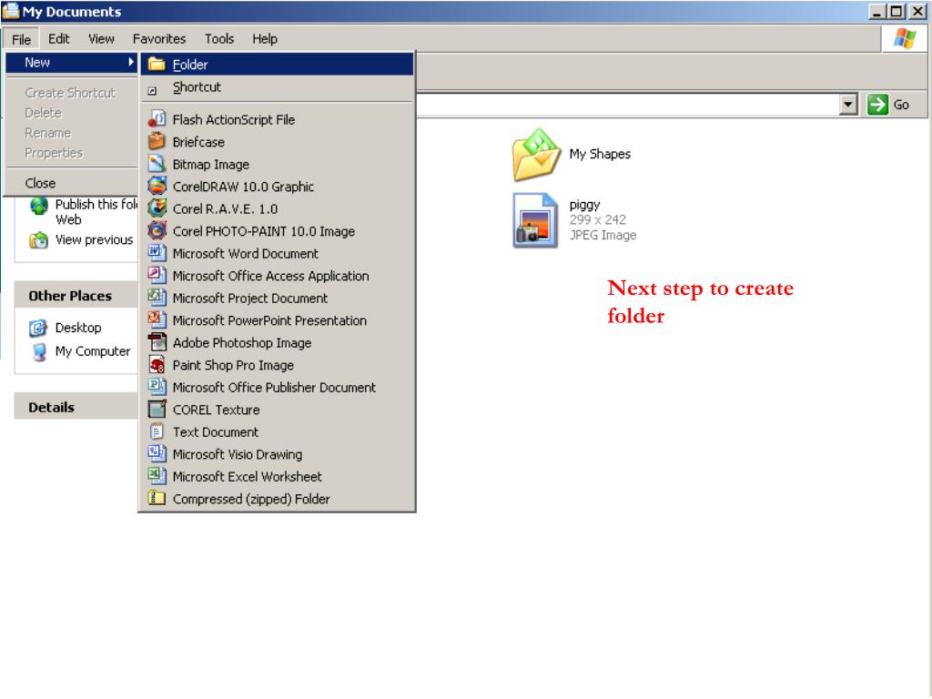
Task: Click the View previous versions icon
Action: pos(38,240)
